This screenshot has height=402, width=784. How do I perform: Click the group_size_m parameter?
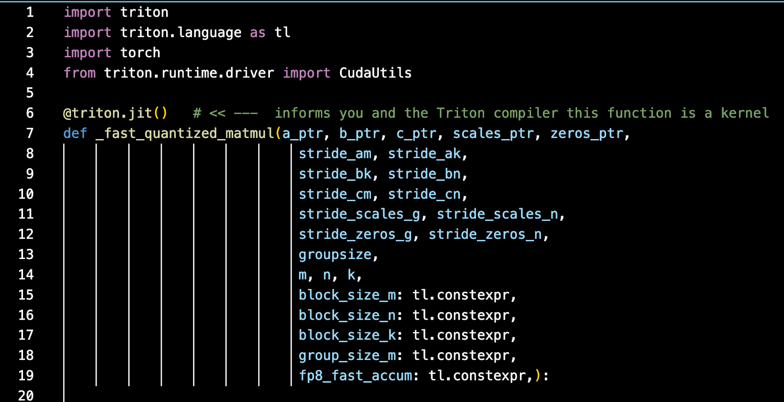pyautogui.click(x=347, y=355)
